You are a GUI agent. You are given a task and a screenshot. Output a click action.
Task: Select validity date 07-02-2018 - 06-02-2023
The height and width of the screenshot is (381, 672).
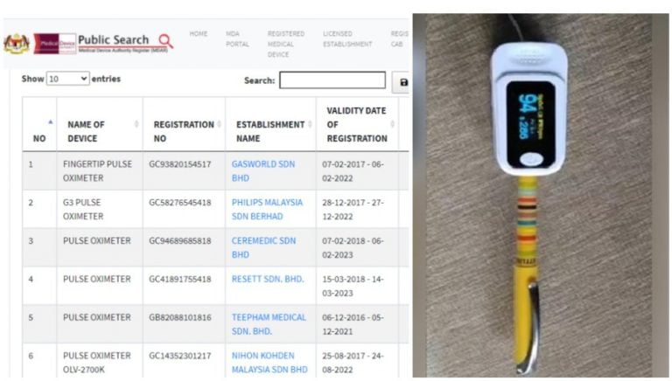pos(353,247)
